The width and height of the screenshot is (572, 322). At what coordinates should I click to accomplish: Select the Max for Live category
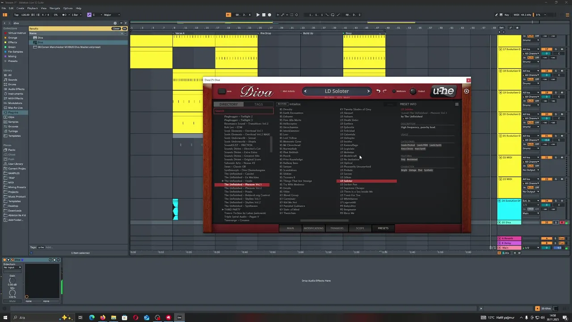[x=15, y=108]
